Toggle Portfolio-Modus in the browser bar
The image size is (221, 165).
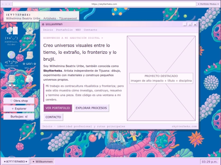point(208,4)
